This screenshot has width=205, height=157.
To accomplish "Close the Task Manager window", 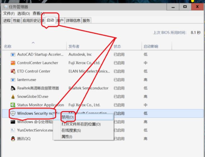I will [x=197, y=7].
